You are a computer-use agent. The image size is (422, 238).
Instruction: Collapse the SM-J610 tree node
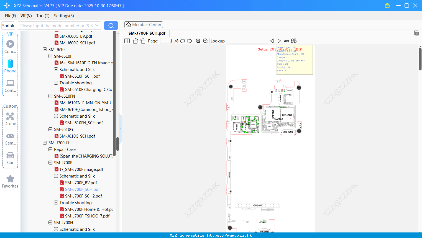point(45,50)
